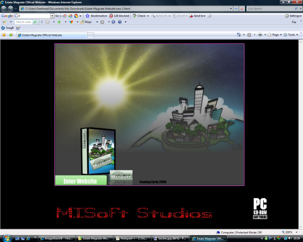Click in the Search web input field

point(24,22)
